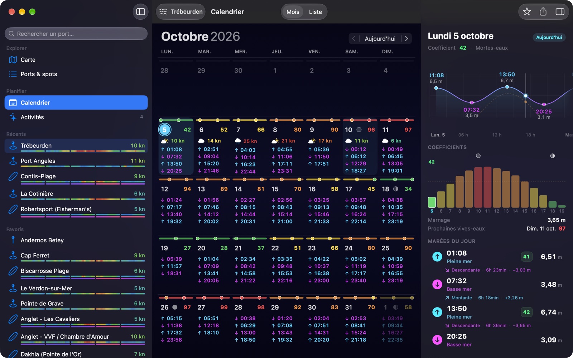This screenshot has height=358, width=573.
Task: Click the magnifier icon in the search field
Action: [x=11, y=34]
